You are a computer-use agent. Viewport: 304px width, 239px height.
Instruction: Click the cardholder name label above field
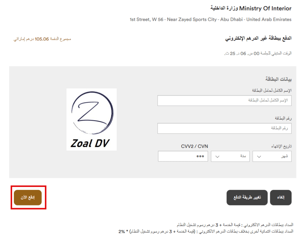(x=272, y=90)
